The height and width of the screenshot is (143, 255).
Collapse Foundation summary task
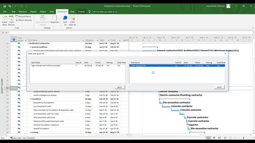click(30, 99)
